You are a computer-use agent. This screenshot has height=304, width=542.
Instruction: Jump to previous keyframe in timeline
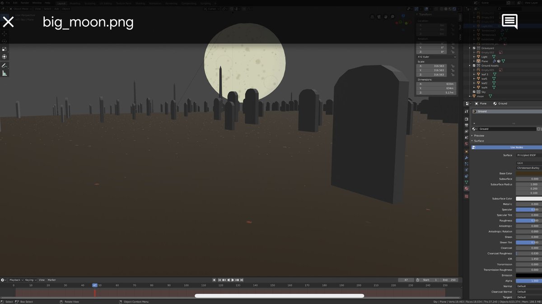(x=224, y=280)
